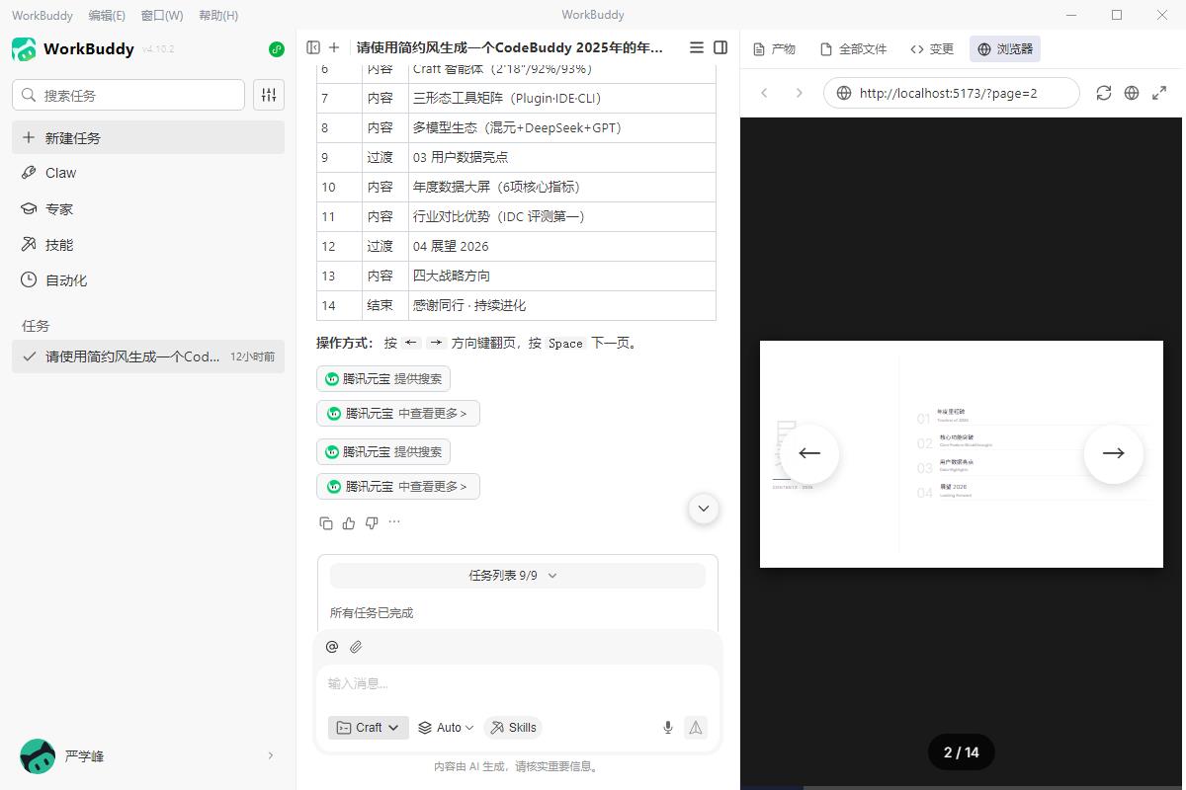Expand browser preview to fullscreen
Viewport: 1186px width, 790px height.
pos(1159,93)
